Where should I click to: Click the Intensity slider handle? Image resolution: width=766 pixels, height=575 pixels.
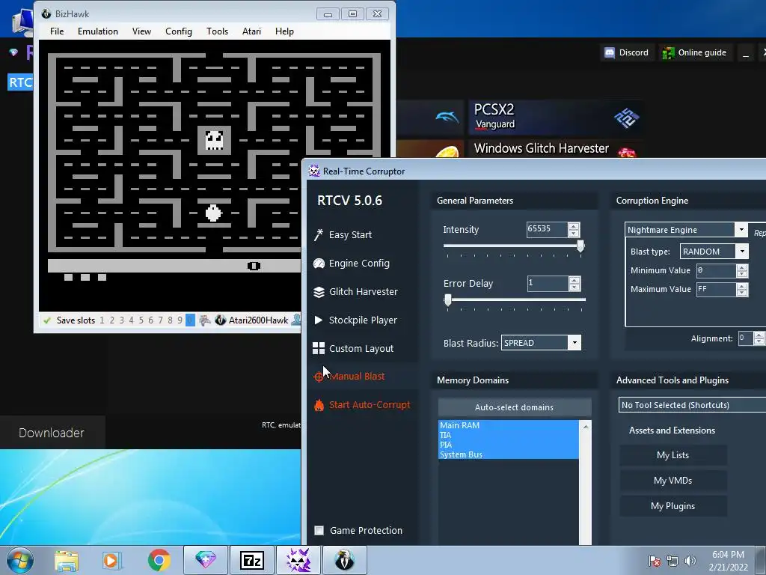tap(580, 246)
